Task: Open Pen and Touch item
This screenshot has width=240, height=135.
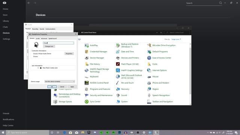Action: coord(125,83)
